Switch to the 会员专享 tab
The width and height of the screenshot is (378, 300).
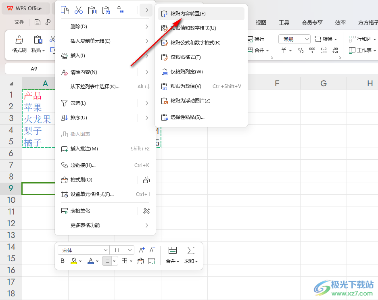point(312,23)
